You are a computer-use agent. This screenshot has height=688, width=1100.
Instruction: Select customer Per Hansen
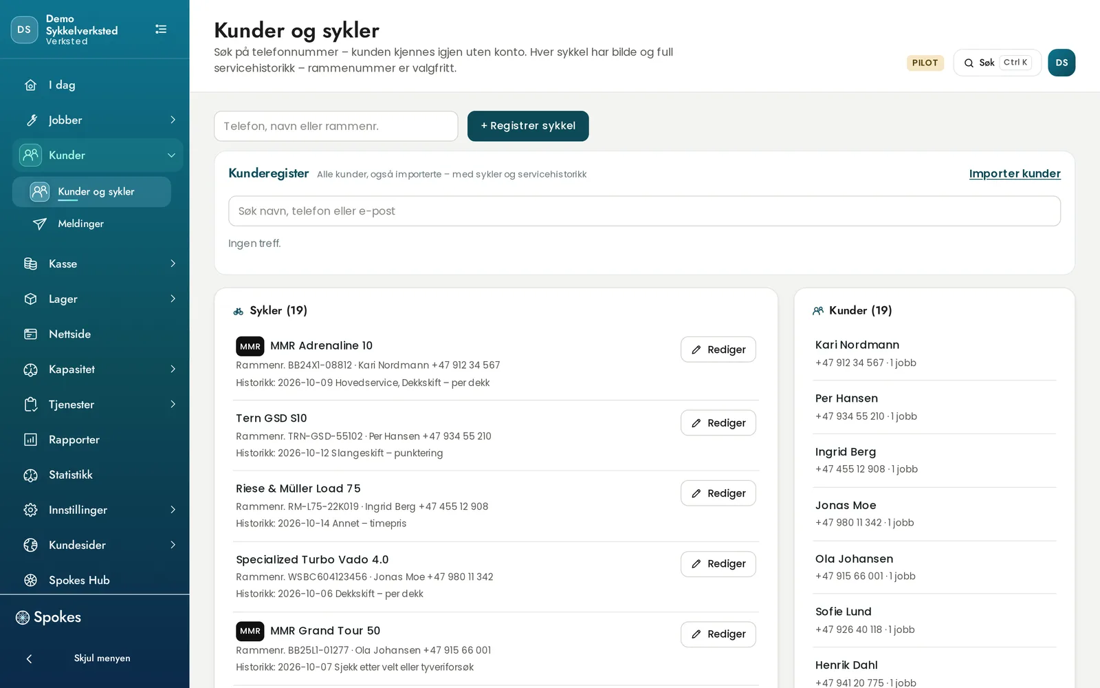coord(934,407)
